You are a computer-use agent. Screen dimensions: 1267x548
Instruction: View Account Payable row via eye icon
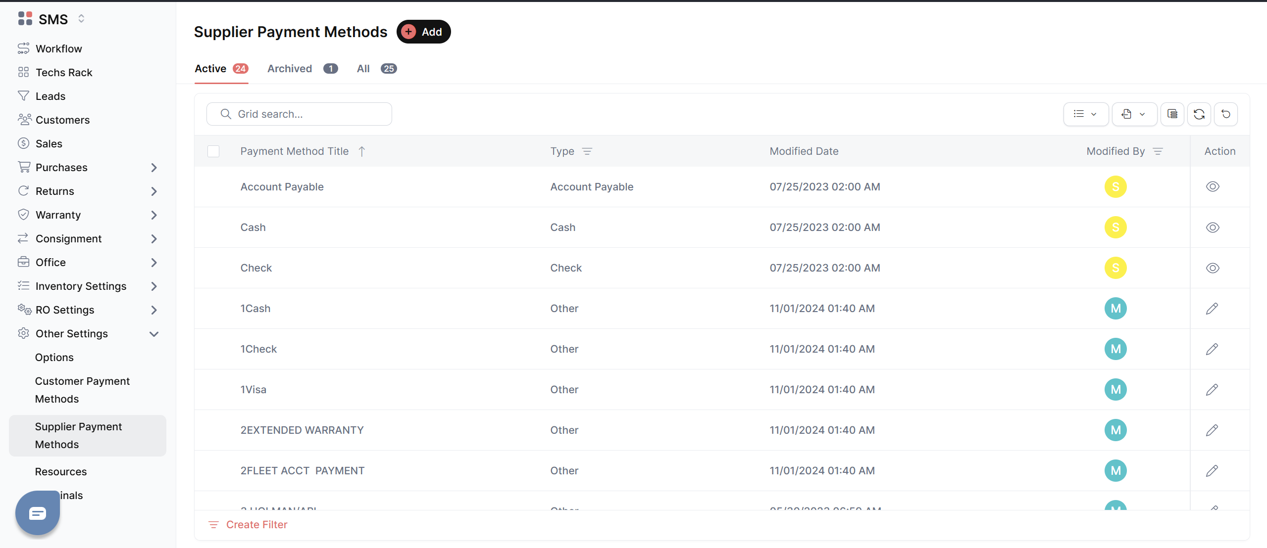click(1212, 187)
